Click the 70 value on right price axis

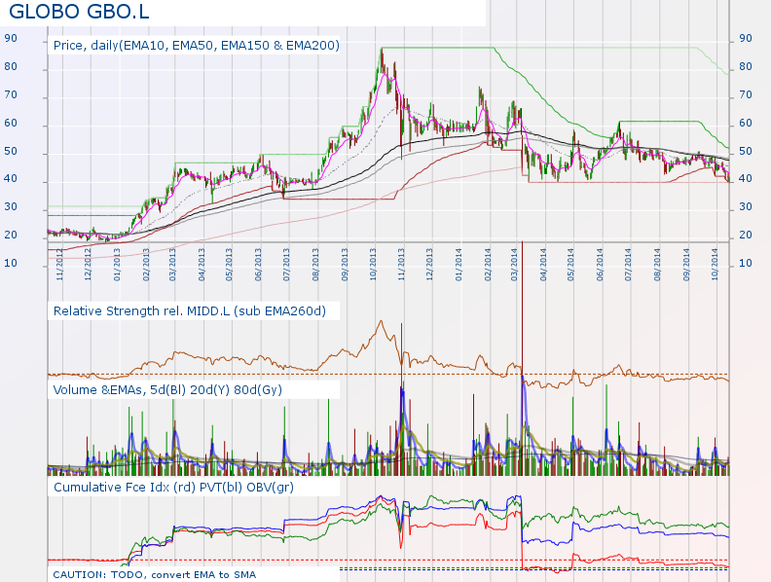746,94
